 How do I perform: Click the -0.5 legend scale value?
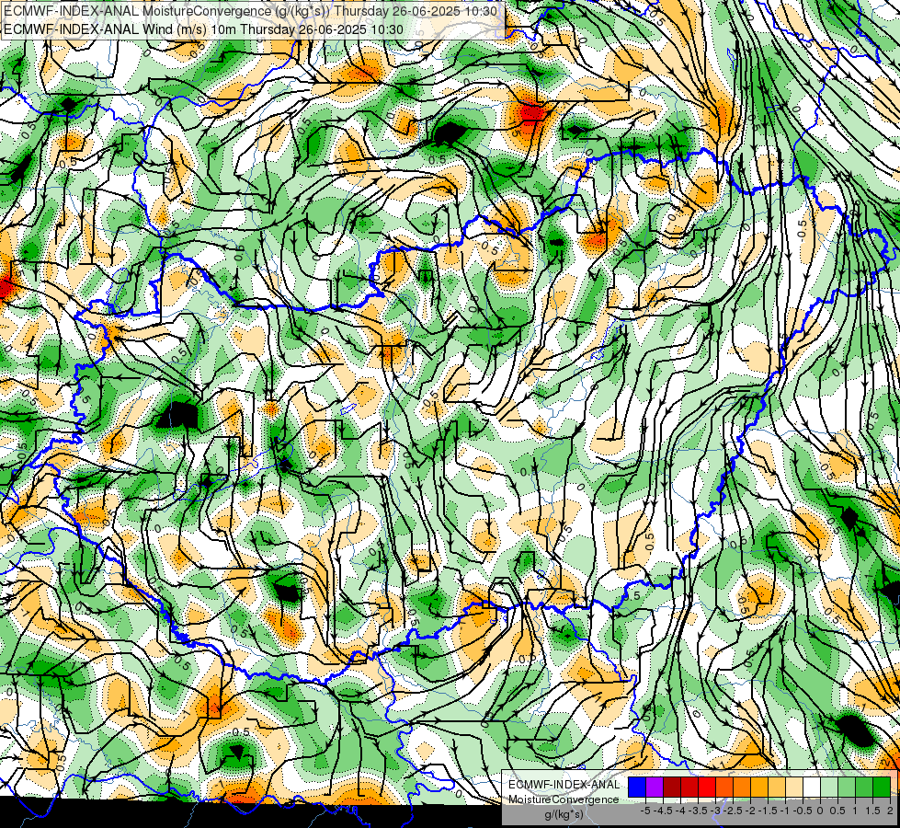(803, 811)
